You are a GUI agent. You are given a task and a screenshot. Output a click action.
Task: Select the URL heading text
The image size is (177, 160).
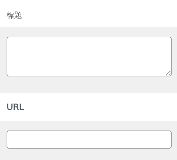(x=16, y=107)
